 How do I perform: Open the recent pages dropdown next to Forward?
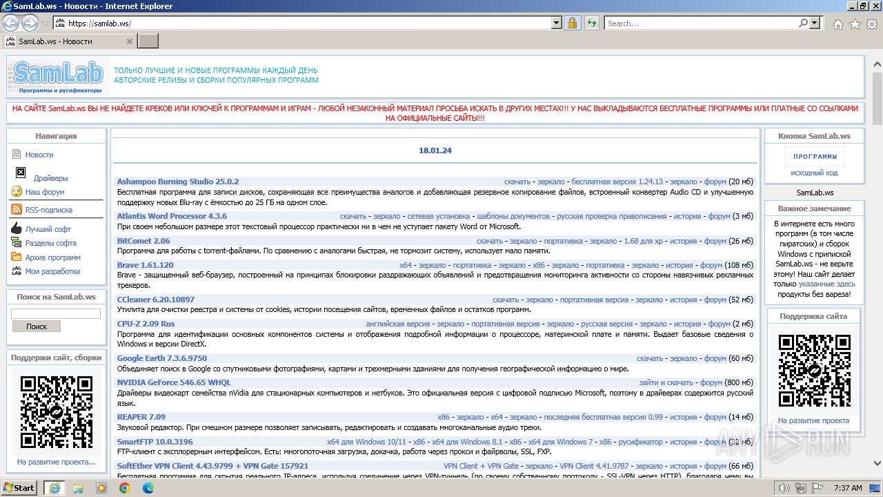[45, 23]
